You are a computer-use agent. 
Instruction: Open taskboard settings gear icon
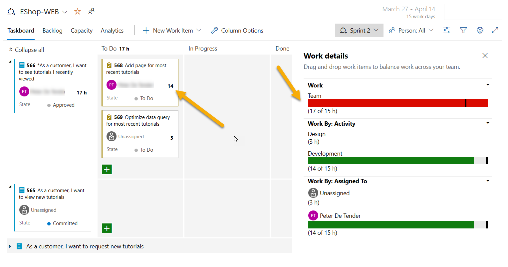(480, 30)
